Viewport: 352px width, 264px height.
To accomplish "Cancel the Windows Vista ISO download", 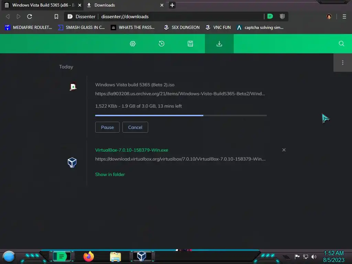I will (135, 127).
